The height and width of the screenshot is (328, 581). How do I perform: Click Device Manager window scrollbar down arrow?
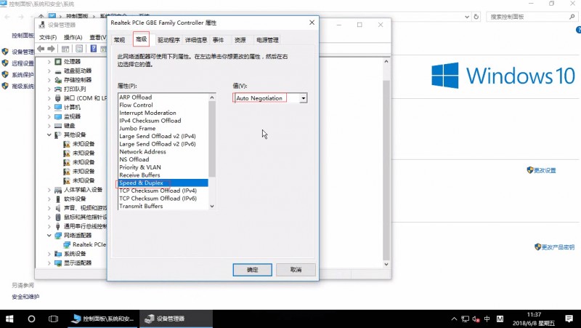[386, 264]
